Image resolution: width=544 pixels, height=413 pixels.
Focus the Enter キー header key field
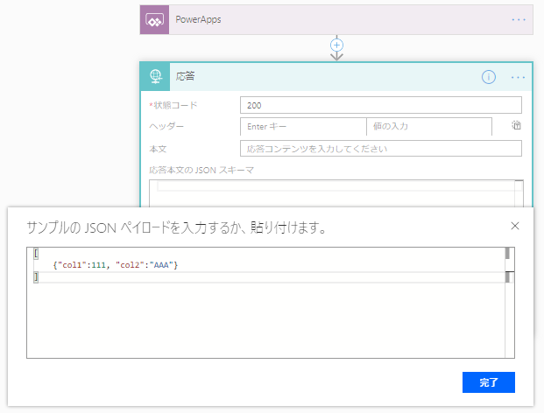[303, 127]
